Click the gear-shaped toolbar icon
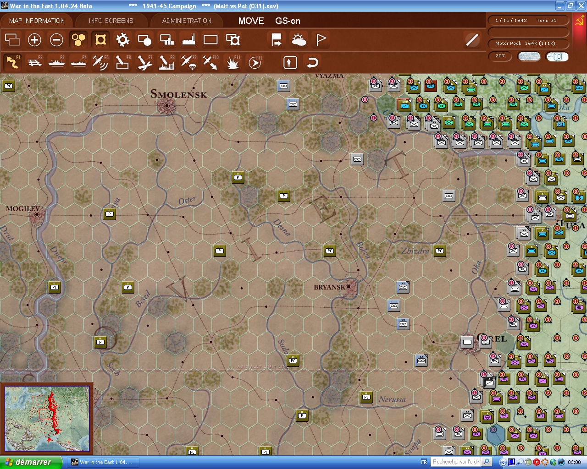The image size is (587, 469). (x=122, y=40)
